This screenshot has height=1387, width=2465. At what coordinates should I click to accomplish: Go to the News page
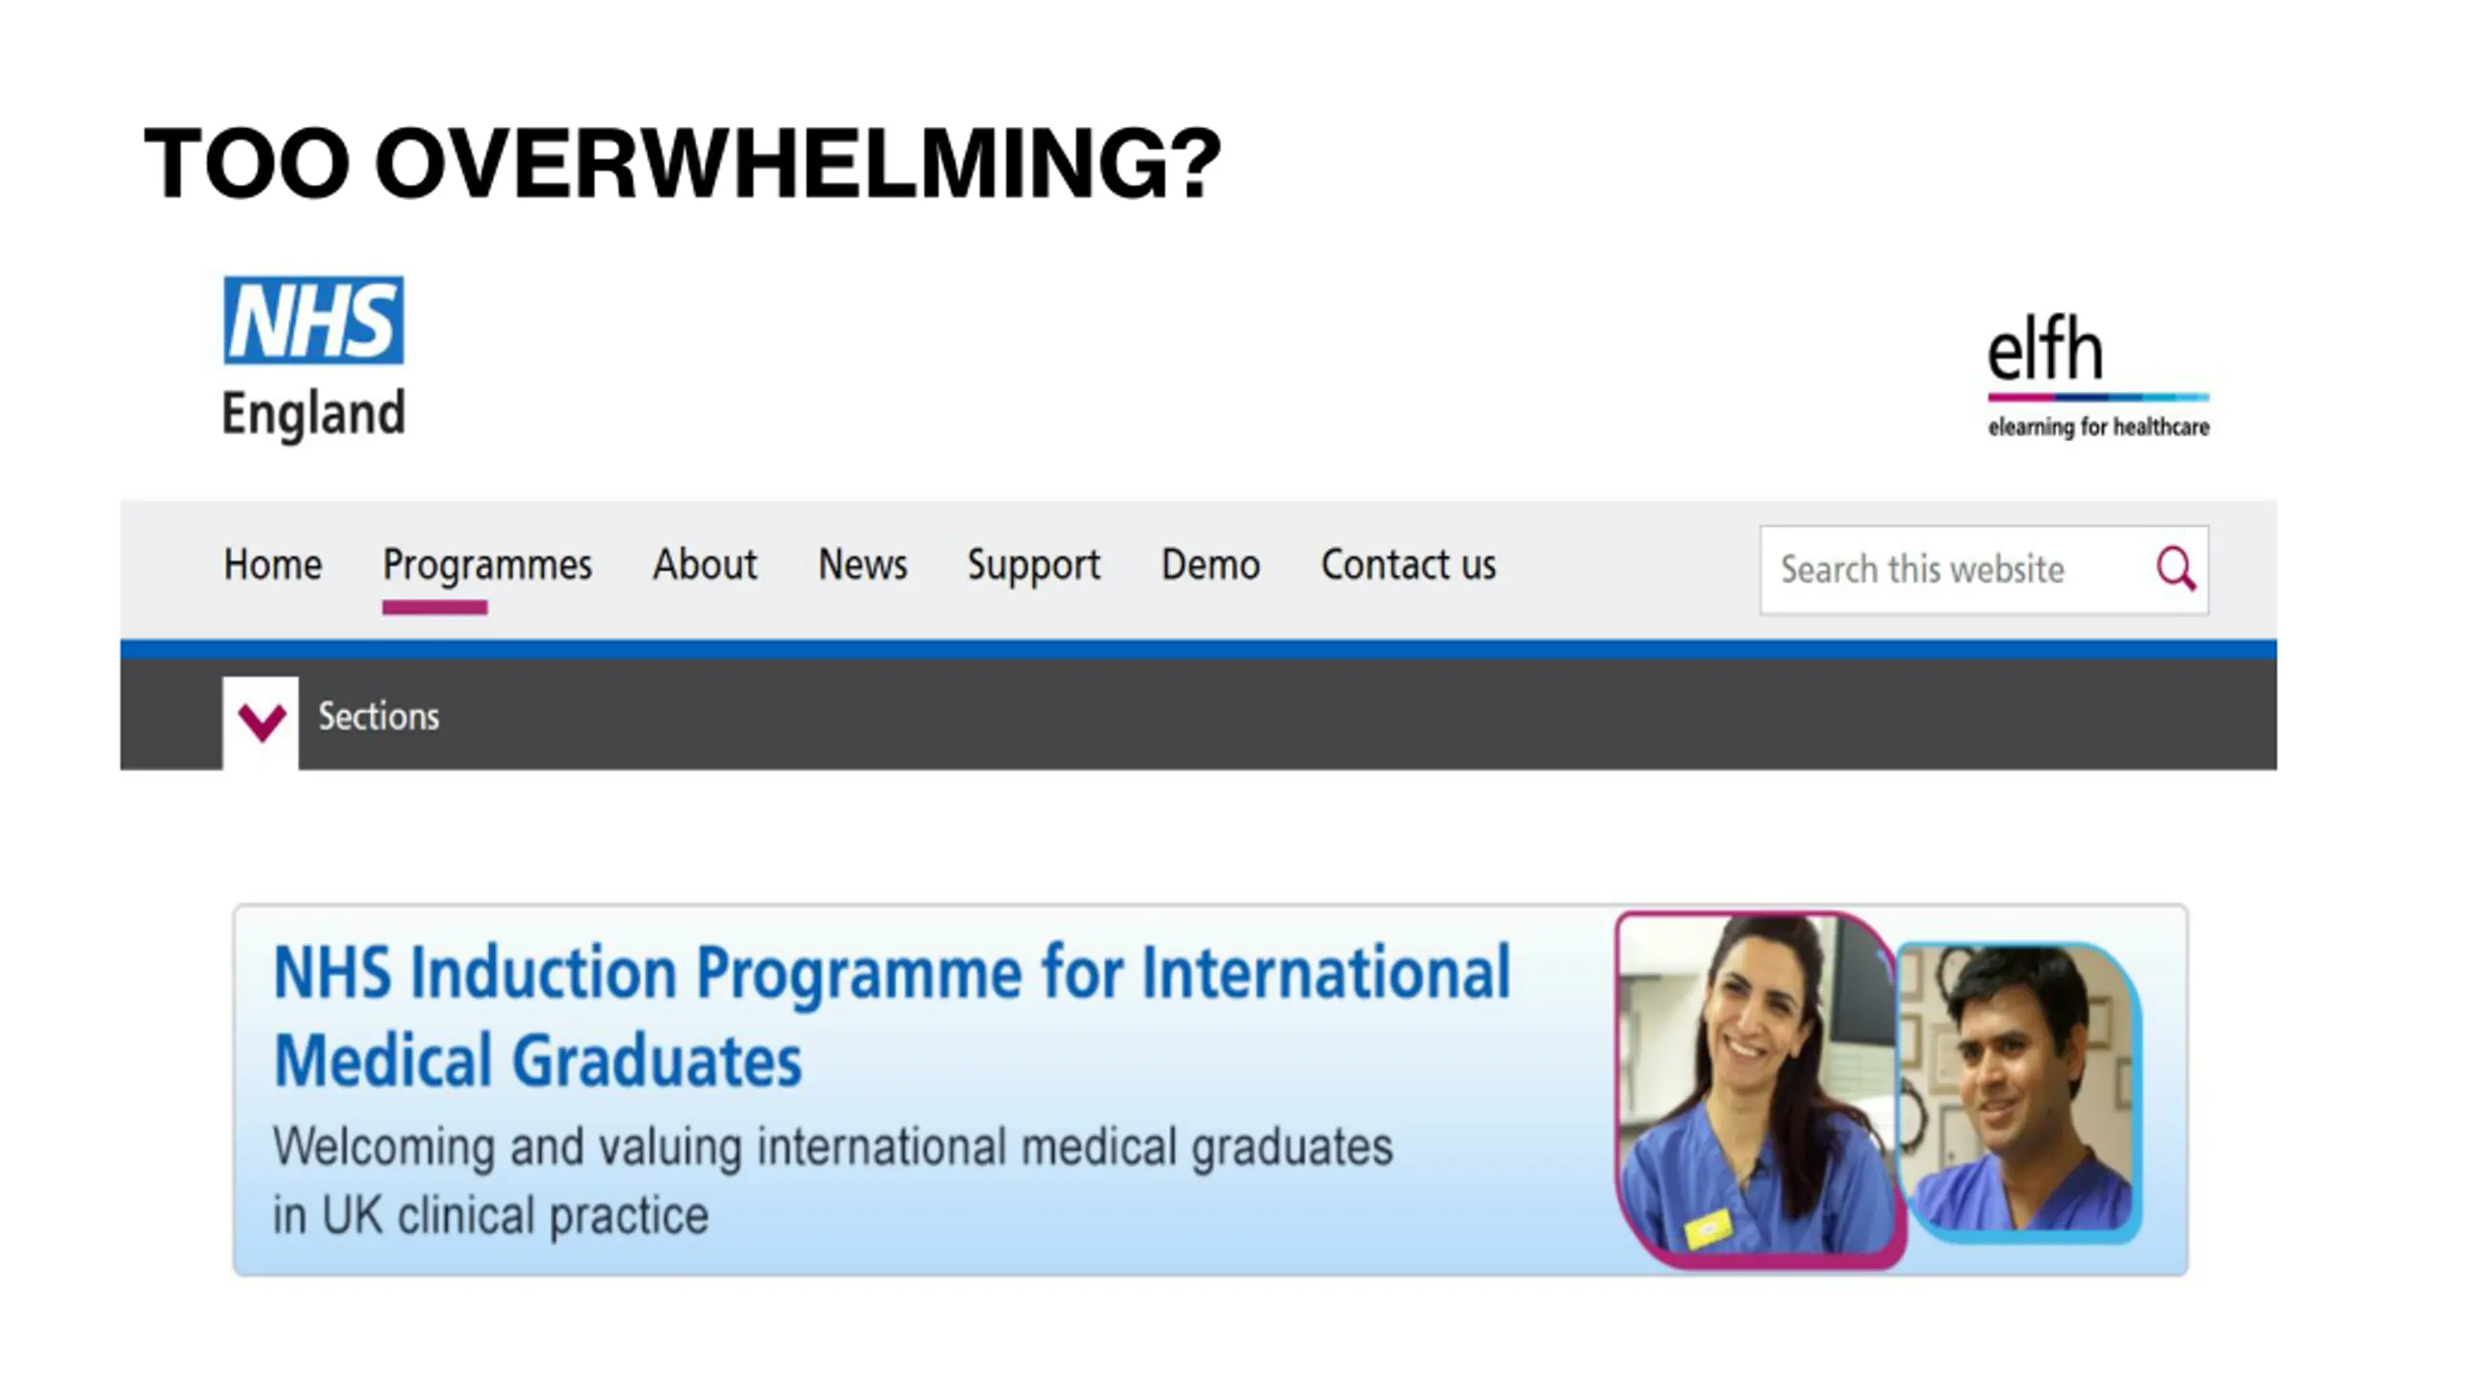click(x=863, y=564)
